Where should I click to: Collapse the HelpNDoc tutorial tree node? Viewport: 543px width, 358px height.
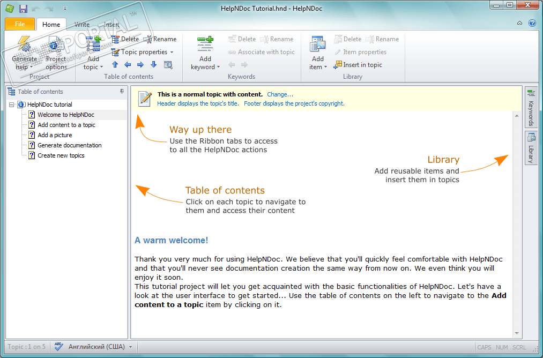(x=12, y=105)
